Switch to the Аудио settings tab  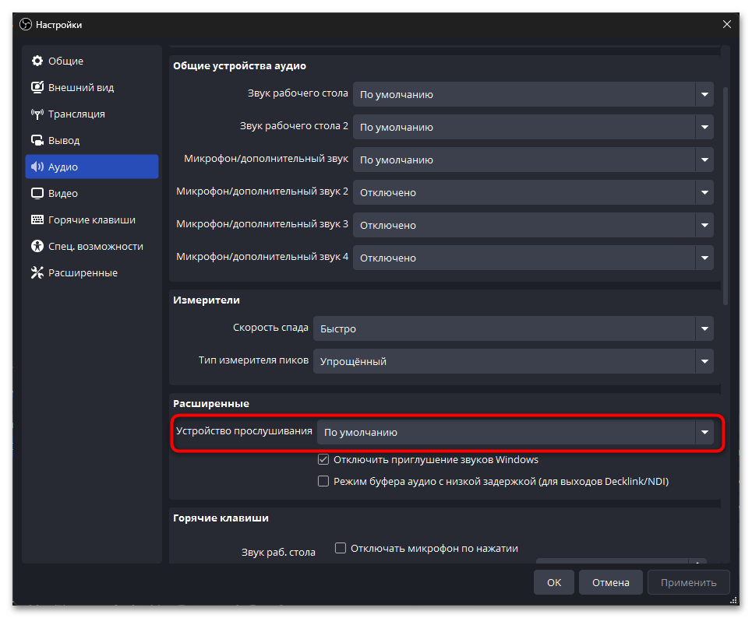point(92,167)
